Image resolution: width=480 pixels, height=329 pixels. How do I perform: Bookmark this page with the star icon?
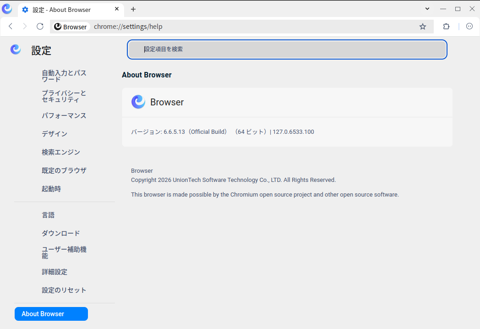coord(423,27)
